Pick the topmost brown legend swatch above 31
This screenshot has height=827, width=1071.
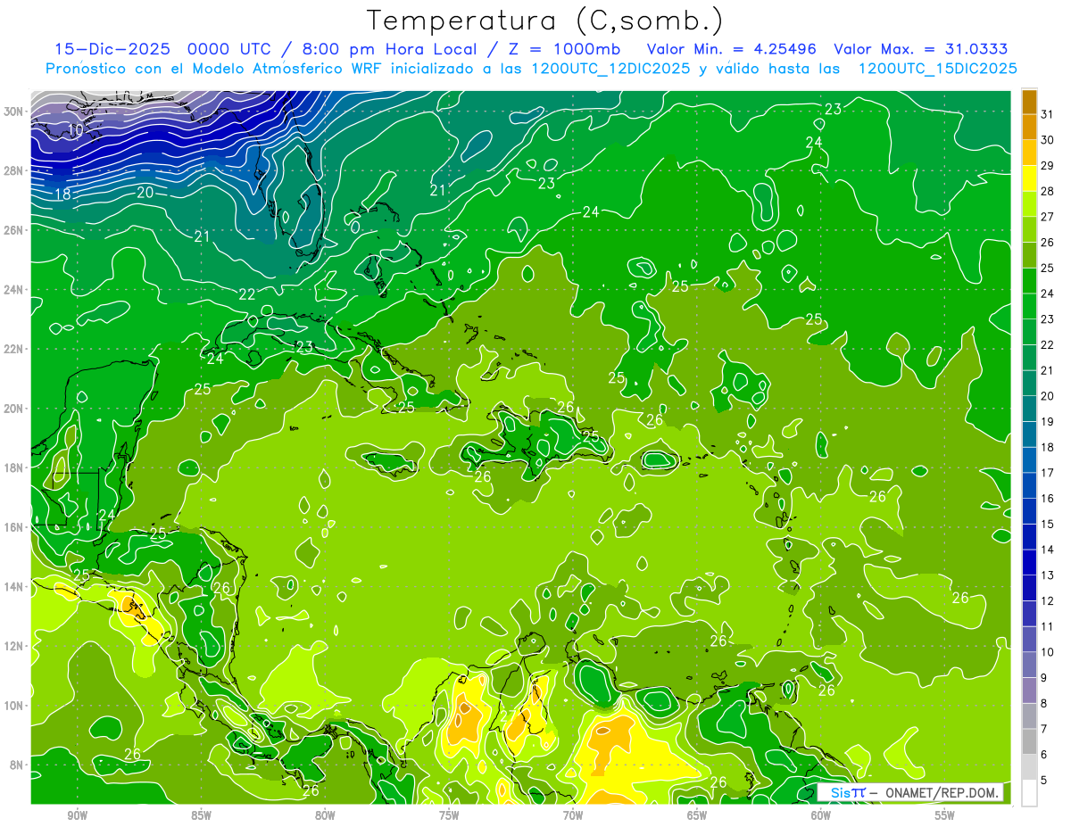(1029, 102)
